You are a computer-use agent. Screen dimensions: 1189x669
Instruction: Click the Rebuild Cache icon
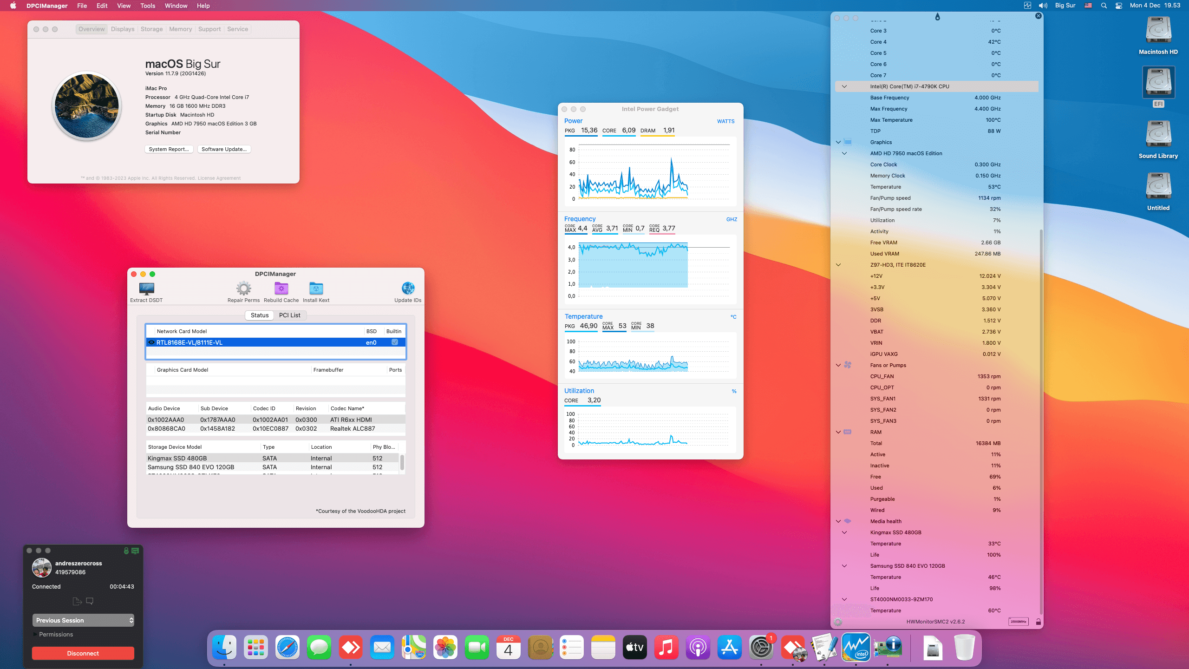281,289
